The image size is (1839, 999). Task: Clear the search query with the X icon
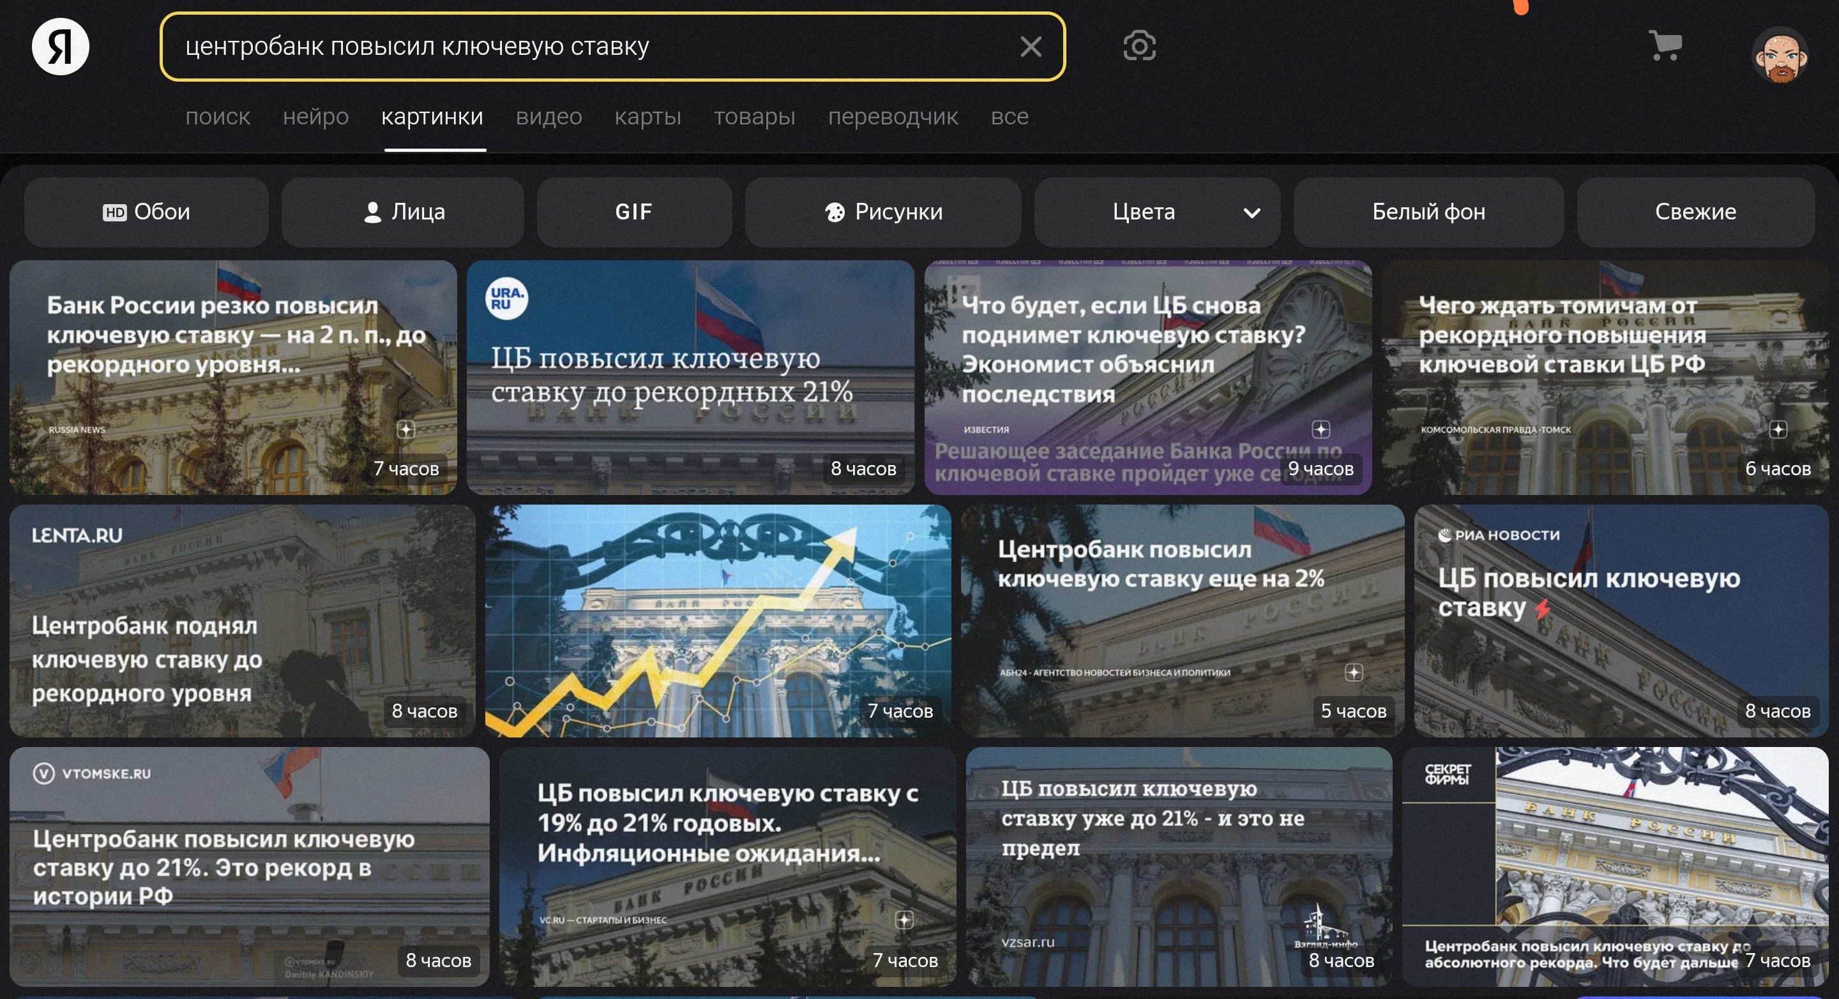pyautogui.click(x=1030, y=47)
